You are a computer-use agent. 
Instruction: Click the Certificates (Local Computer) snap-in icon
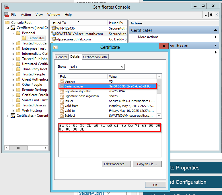[13, 28]
